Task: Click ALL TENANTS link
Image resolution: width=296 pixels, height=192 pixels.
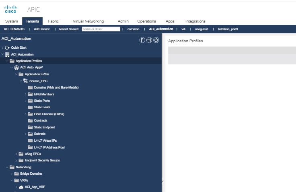Action: [14, 29]
